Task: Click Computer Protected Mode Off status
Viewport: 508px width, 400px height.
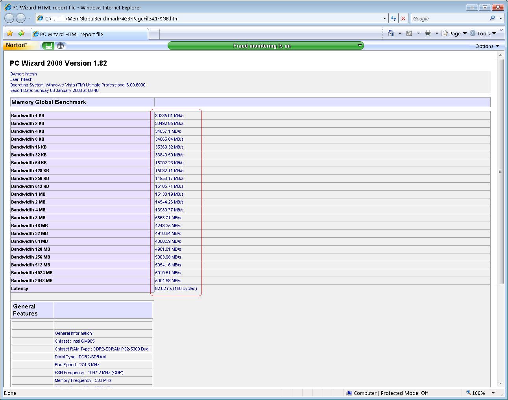Action: click(x=387, y=393)
